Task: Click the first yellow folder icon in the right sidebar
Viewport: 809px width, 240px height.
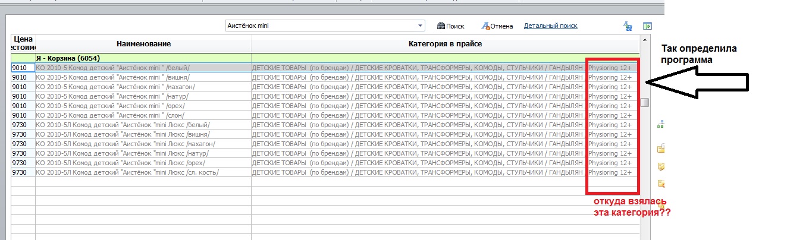Action: 660,148
